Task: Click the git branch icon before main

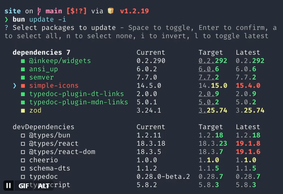Action: tap(39, 11)
